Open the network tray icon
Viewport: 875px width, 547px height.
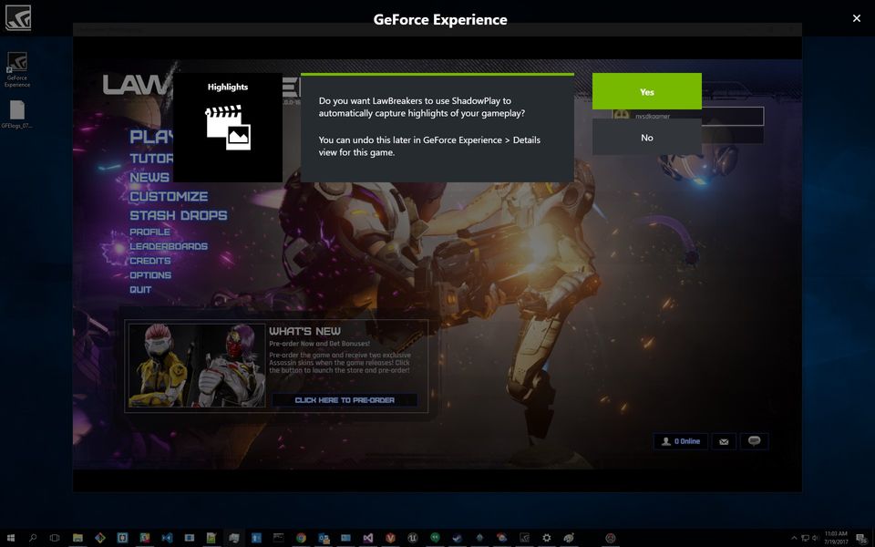click(805, 538)
